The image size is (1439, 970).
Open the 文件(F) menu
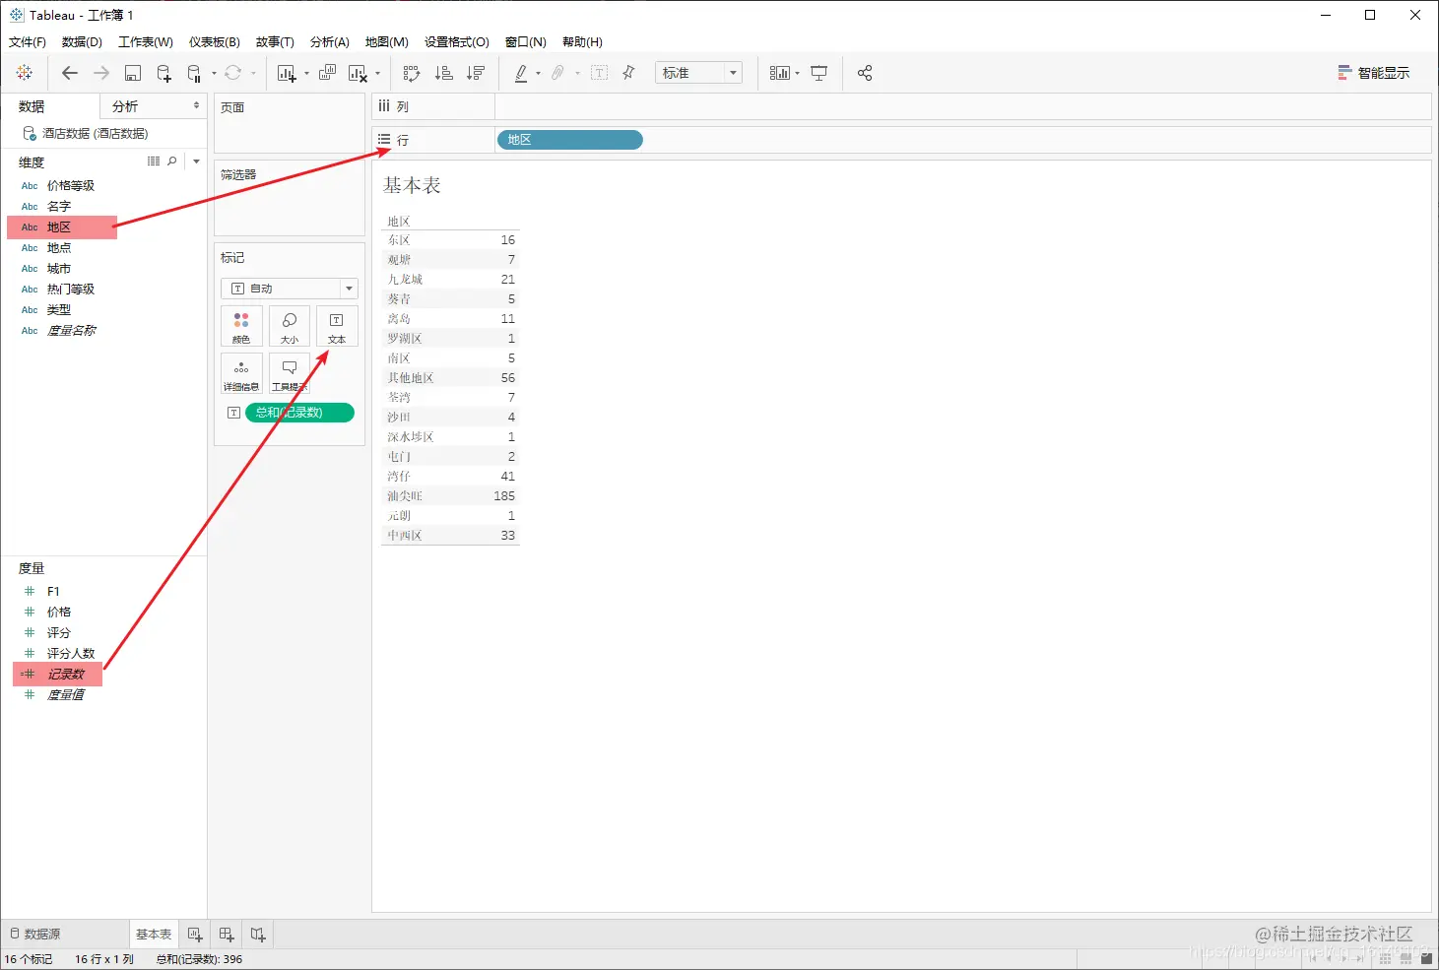point(28,42)
